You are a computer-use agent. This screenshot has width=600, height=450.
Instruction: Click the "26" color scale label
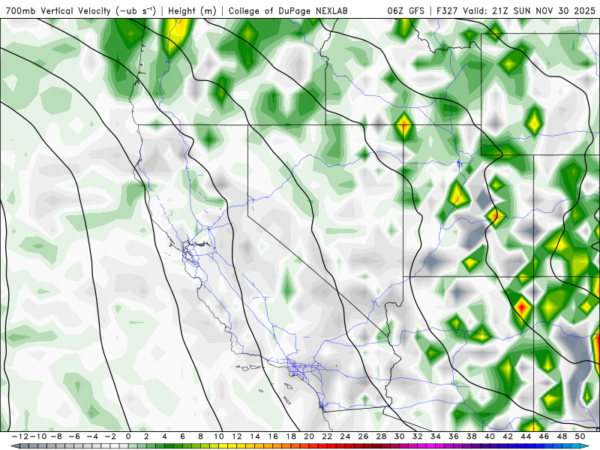click(x=363, y=436)
